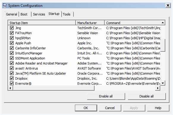Select the Startup tab

pos(54,14)
